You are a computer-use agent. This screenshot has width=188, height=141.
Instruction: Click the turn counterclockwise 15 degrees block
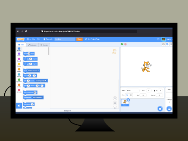point(30,64)
